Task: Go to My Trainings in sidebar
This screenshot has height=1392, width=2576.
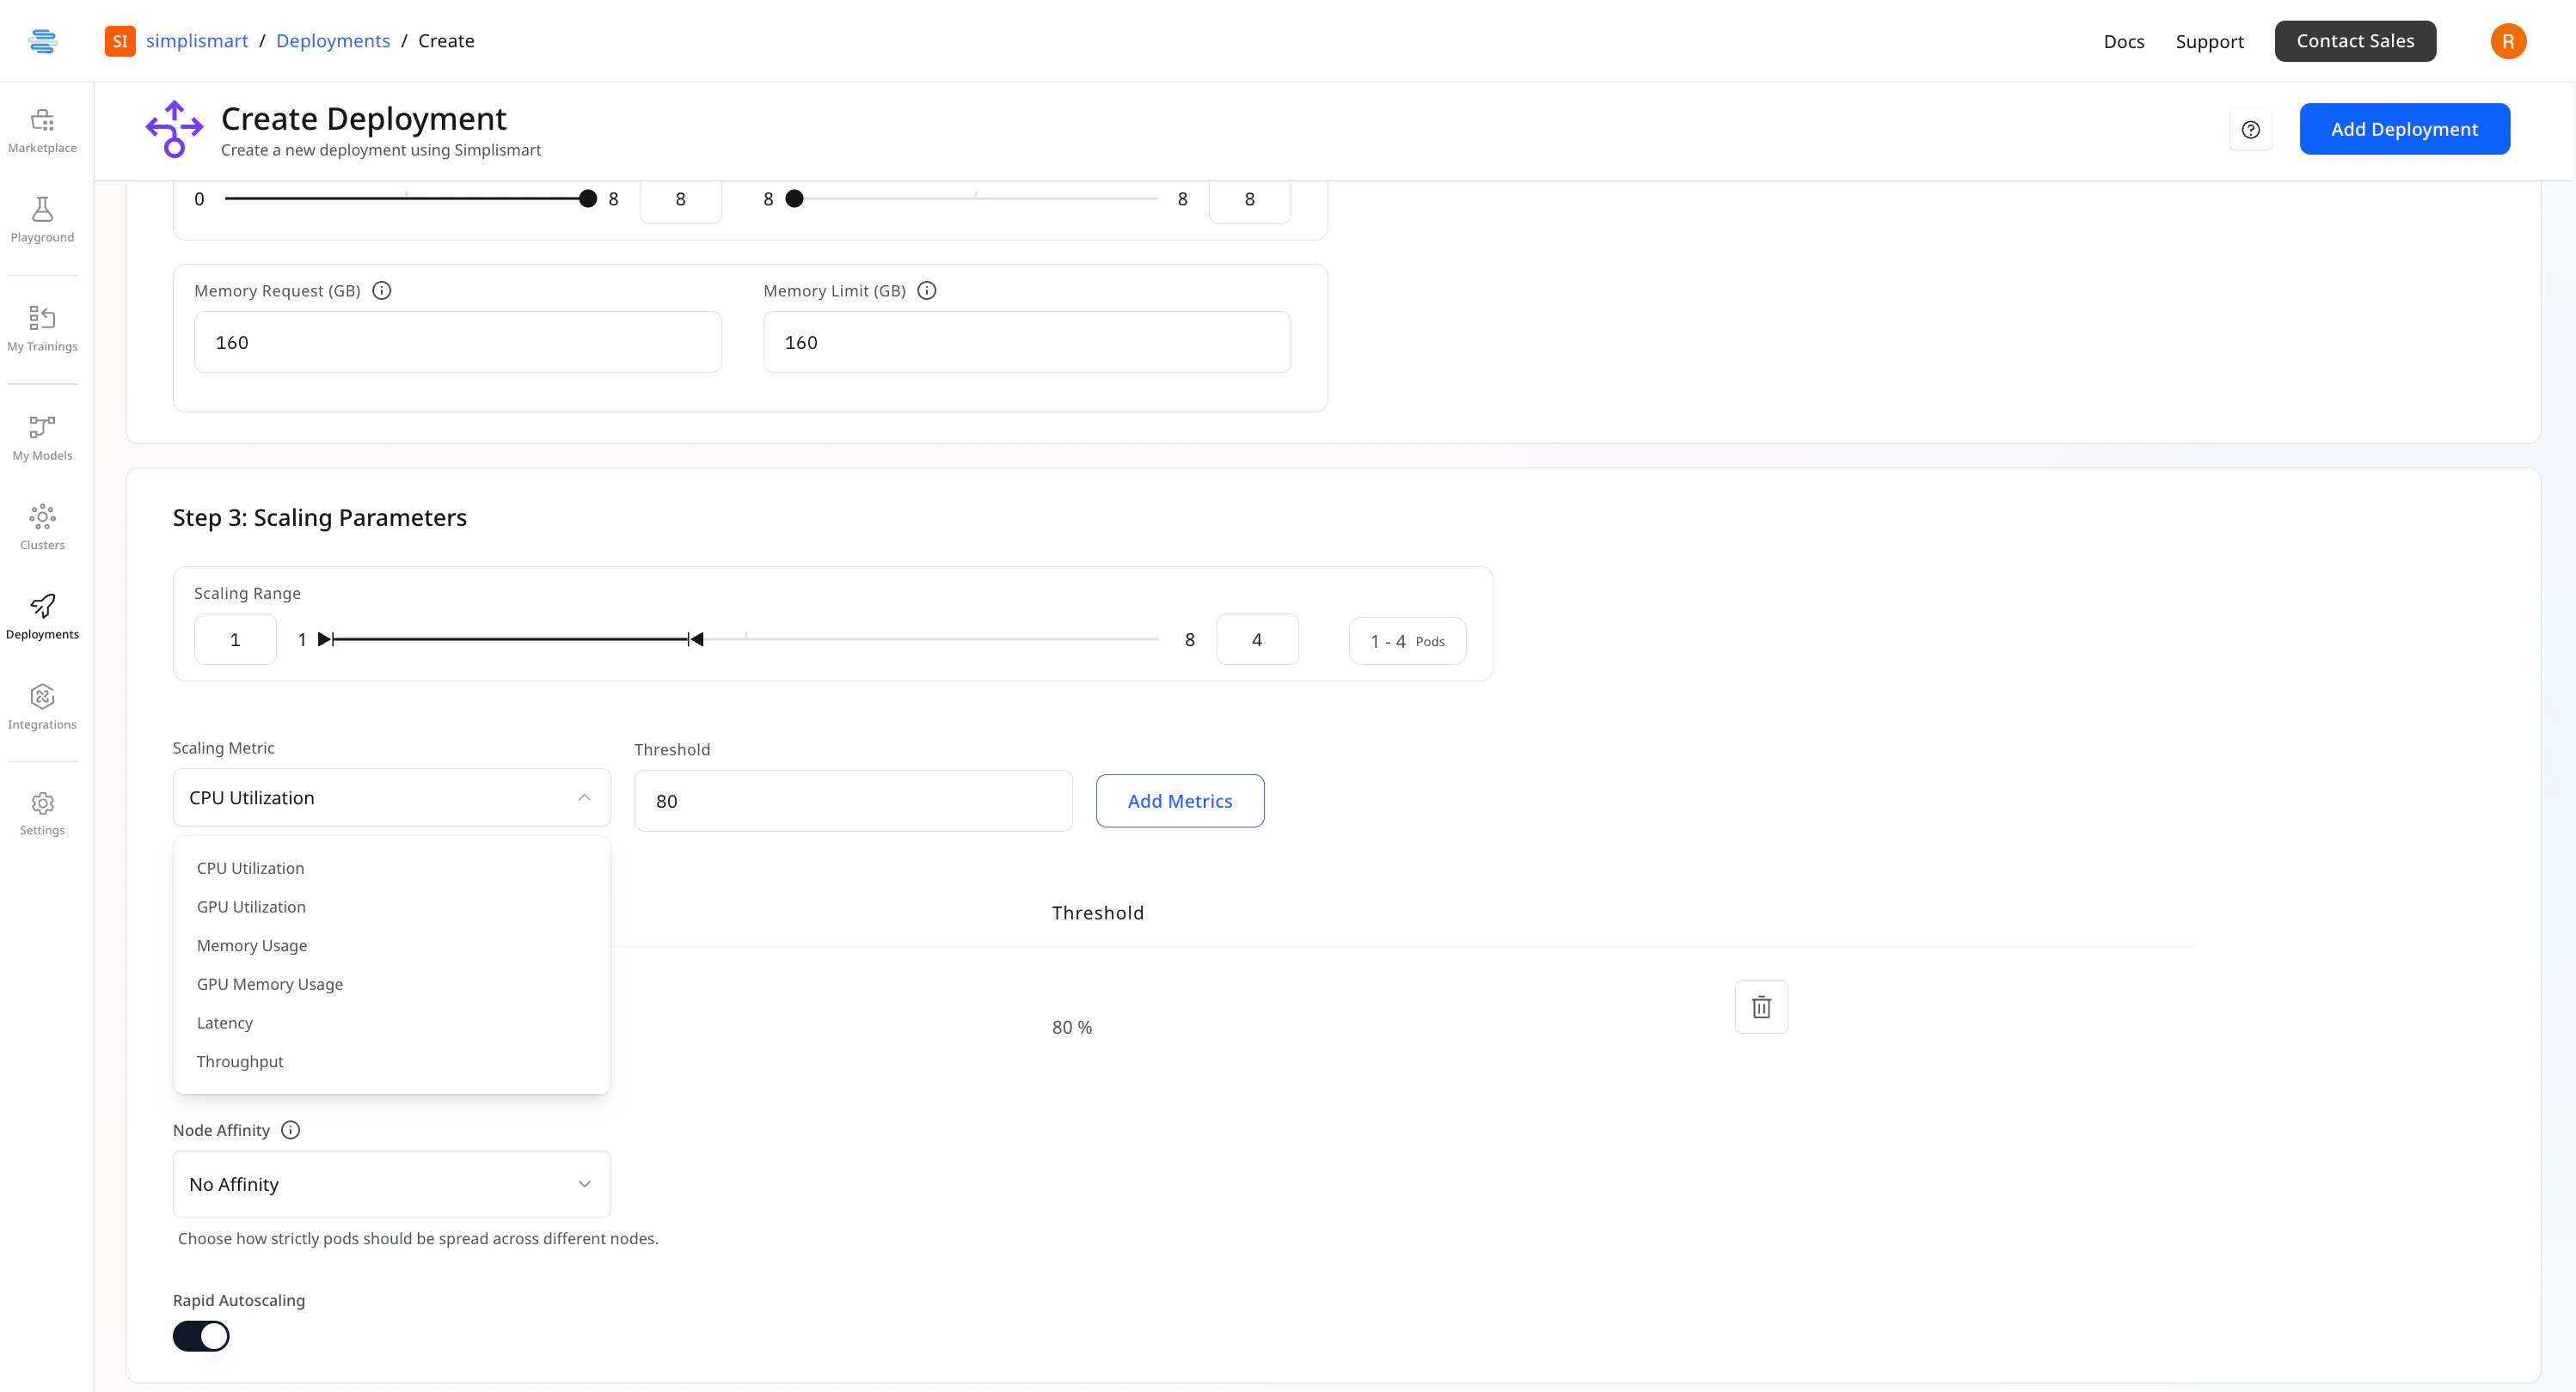Action: pyautogui.click(x=42, y=329)
